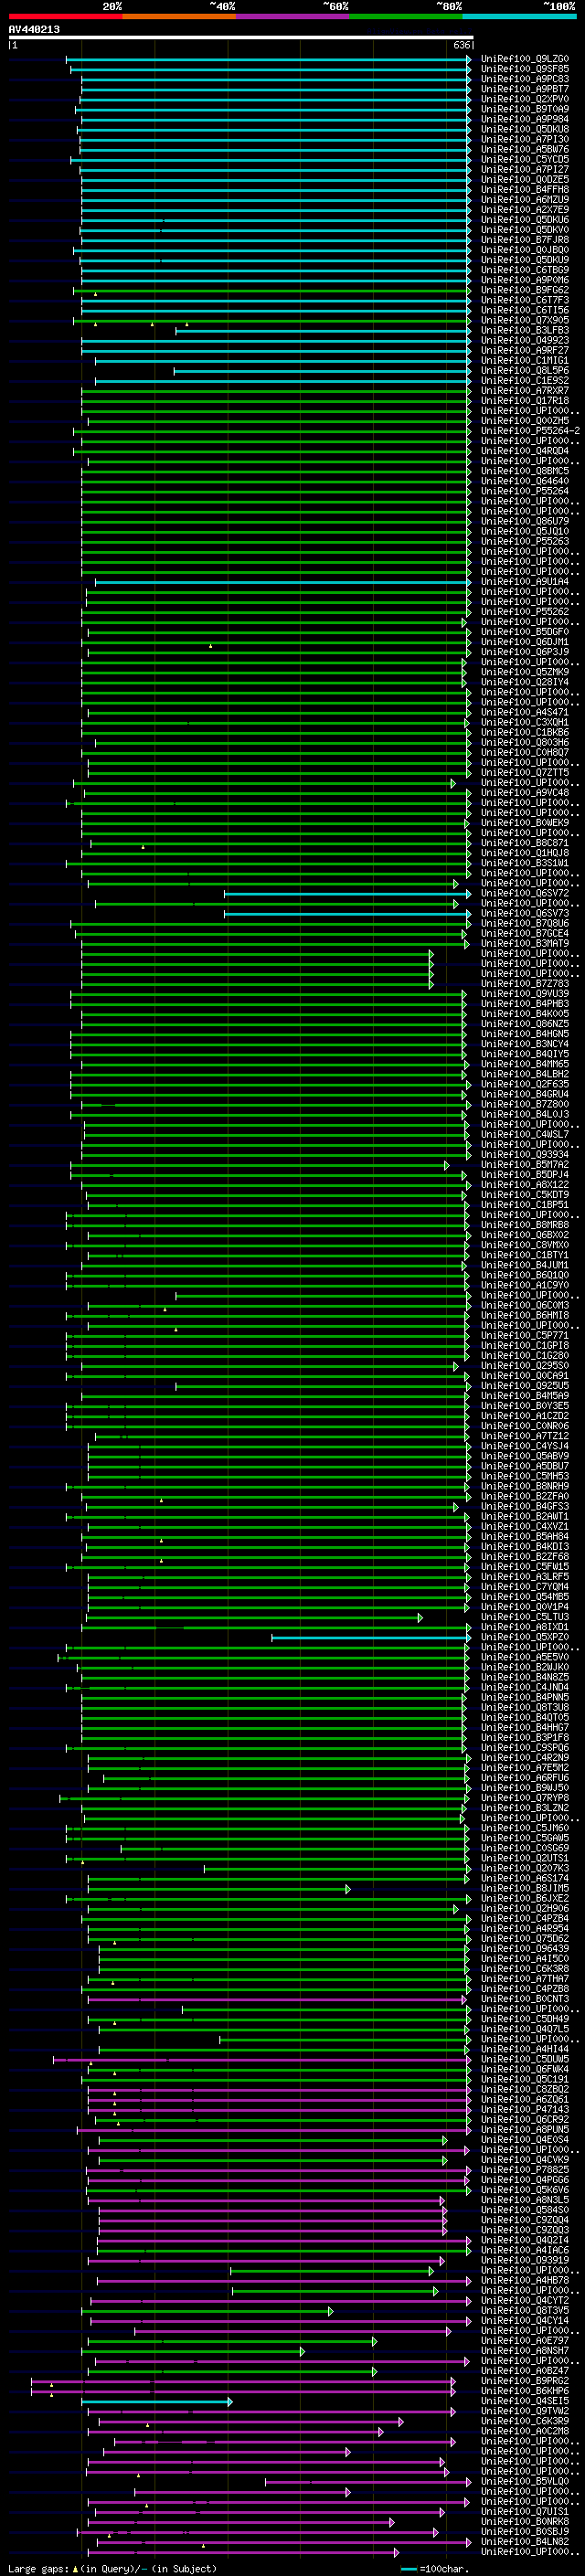
Task: Click the UniRef100_B4JUM1 label
Action: 525,1265
